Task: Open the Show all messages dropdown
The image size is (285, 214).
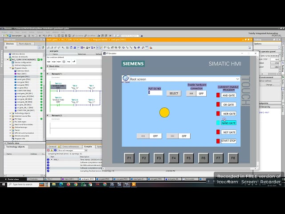Action: coord(86,151)
